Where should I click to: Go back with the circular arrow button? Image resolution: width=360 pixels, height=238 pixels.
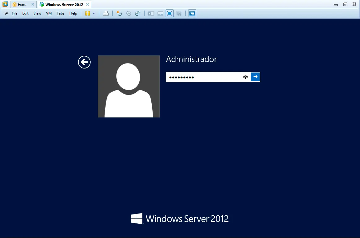point(84,62)
